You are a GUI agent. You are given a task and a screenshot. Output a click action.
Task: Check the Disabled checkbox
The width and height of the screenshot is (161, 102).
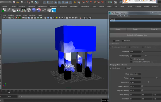(x=122, y=41)
